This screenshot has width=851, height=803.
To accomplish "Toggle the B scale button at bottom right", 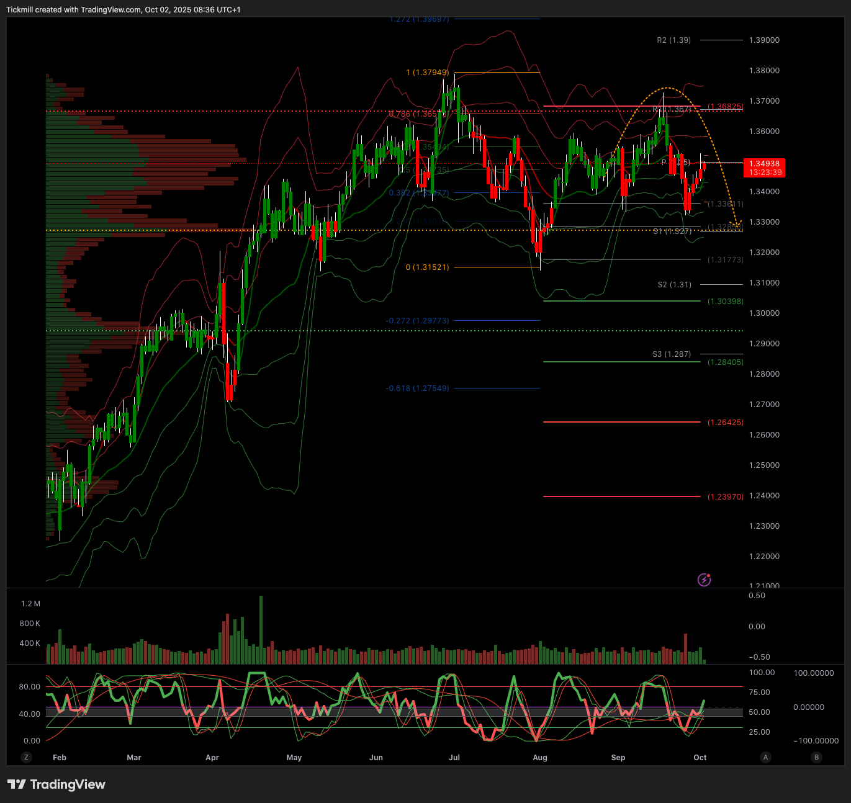I will tap(816, 757).
